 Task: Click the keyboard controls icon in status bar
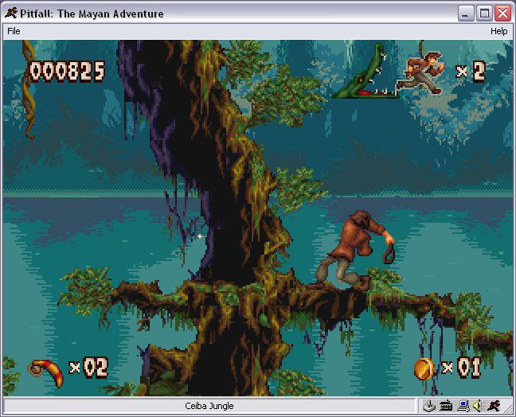pyautogui.click(x=446, y=406)
